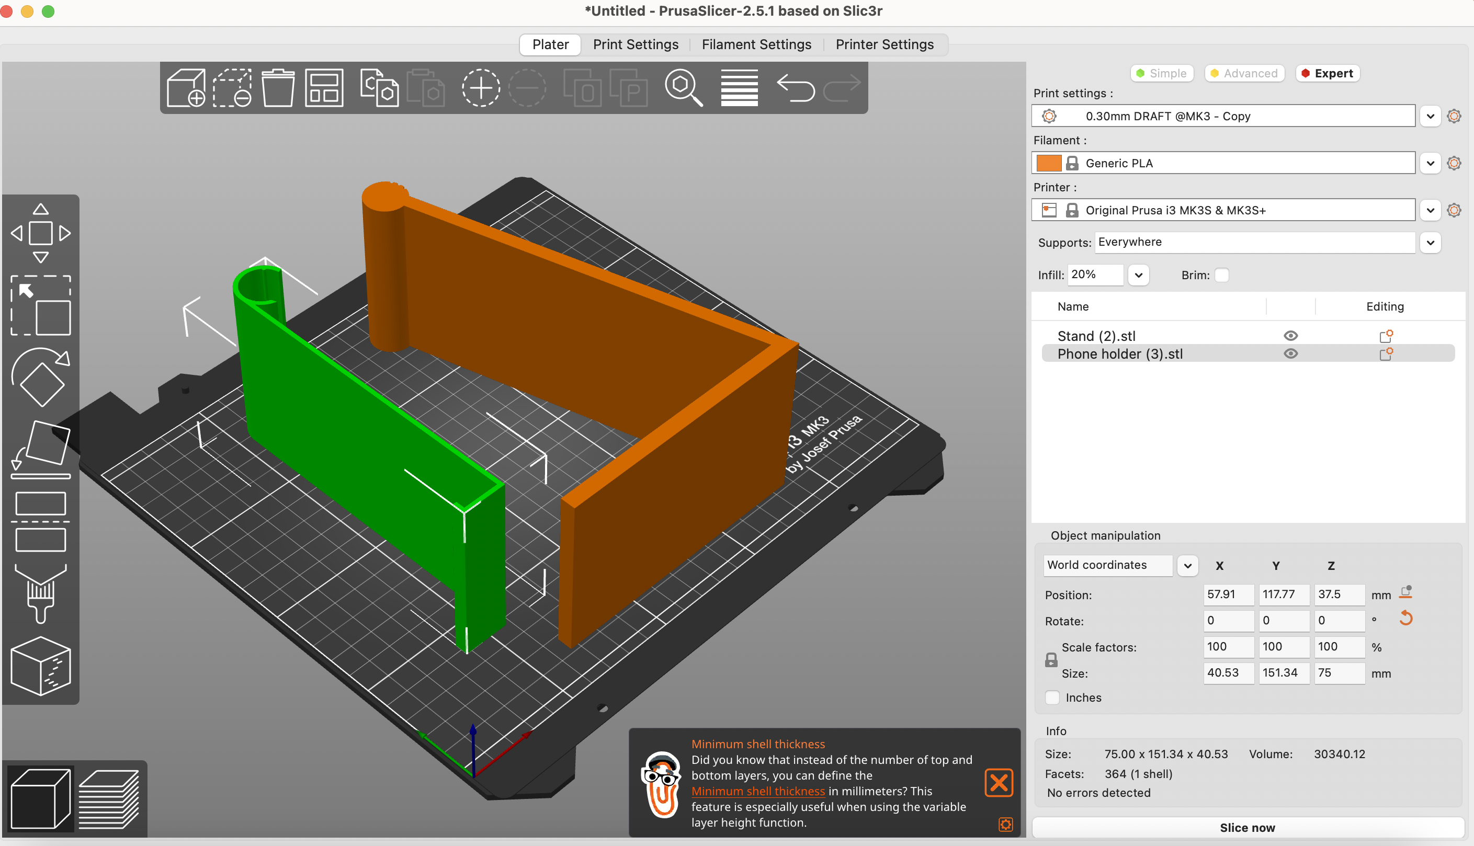1474x846 pixels.
Task: Click the Position X input field
Action: 1228,594
